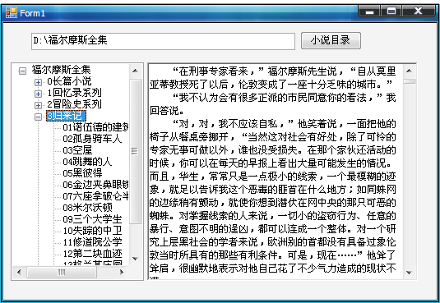Open the chapter 12第二块血迹
This screenshot has width=440, height=303.
click(x=92, y=254)
